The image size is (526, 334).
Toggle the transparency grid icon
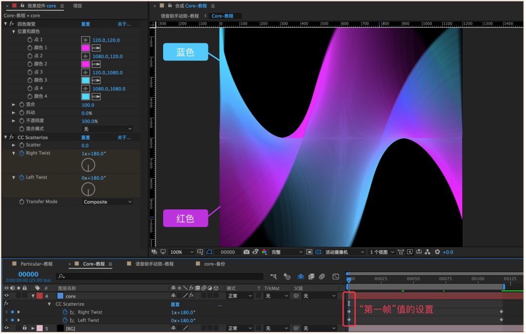click(319, 252)
